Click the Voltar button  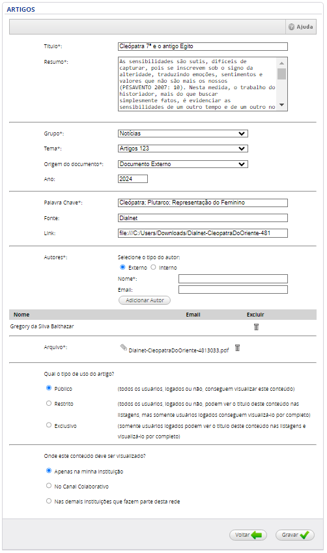[x=248, y=535]
